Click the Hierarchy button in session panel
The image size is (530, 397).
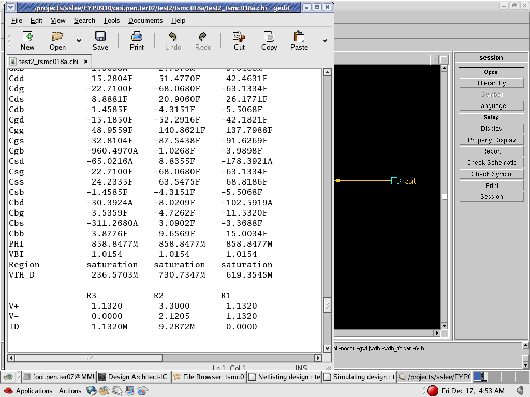click(x=491, y=83)
